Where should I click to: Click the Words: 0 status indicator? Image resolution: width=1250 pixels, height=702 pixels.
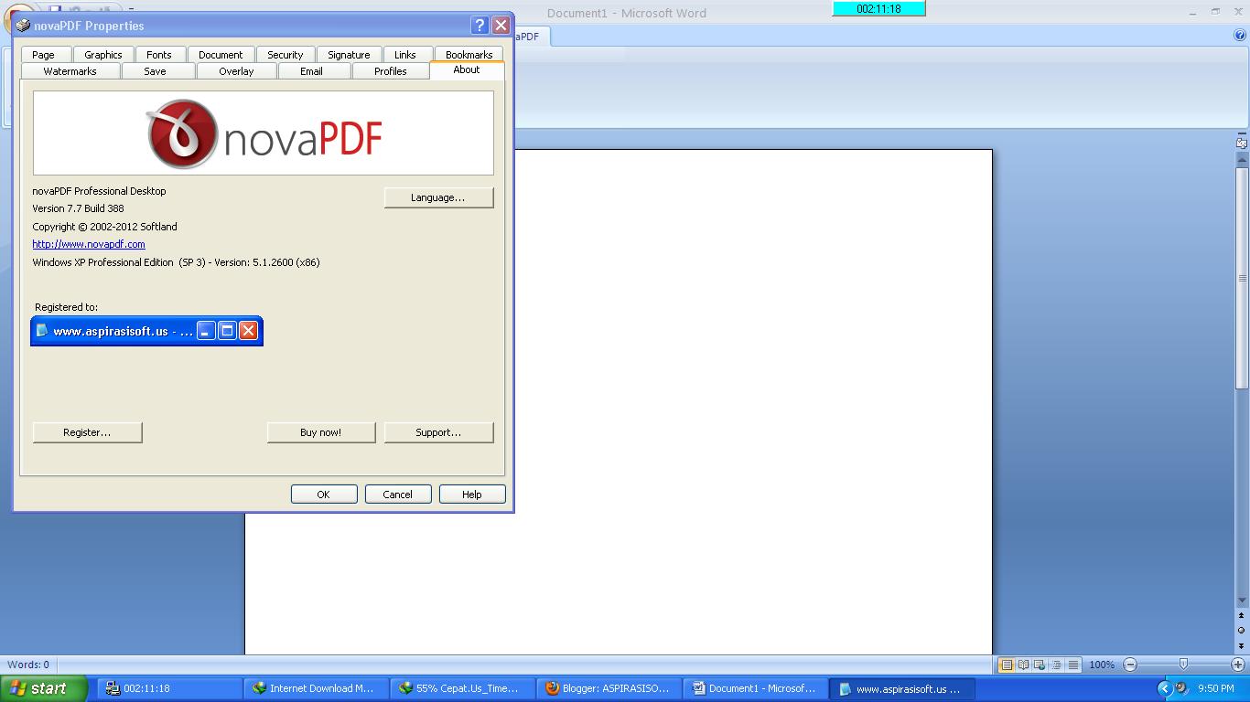(28, 665)
